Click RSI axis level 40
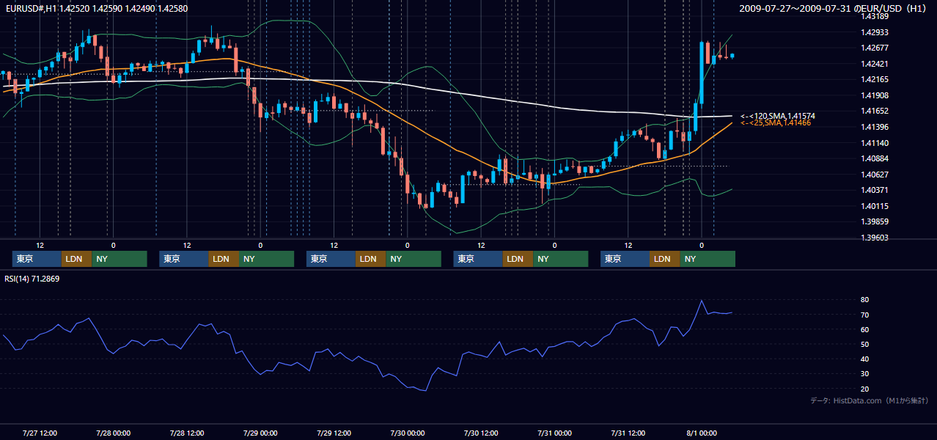 [865, 359]
